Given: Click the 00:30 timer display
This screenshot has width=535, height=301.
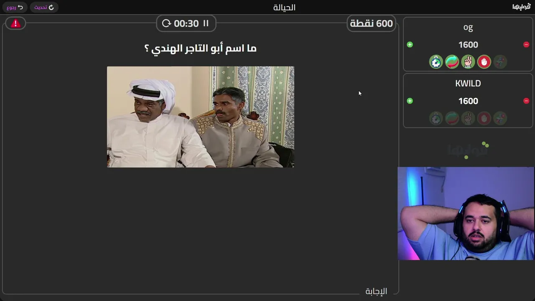Looking at the screenshot, I should pos(186,23).
